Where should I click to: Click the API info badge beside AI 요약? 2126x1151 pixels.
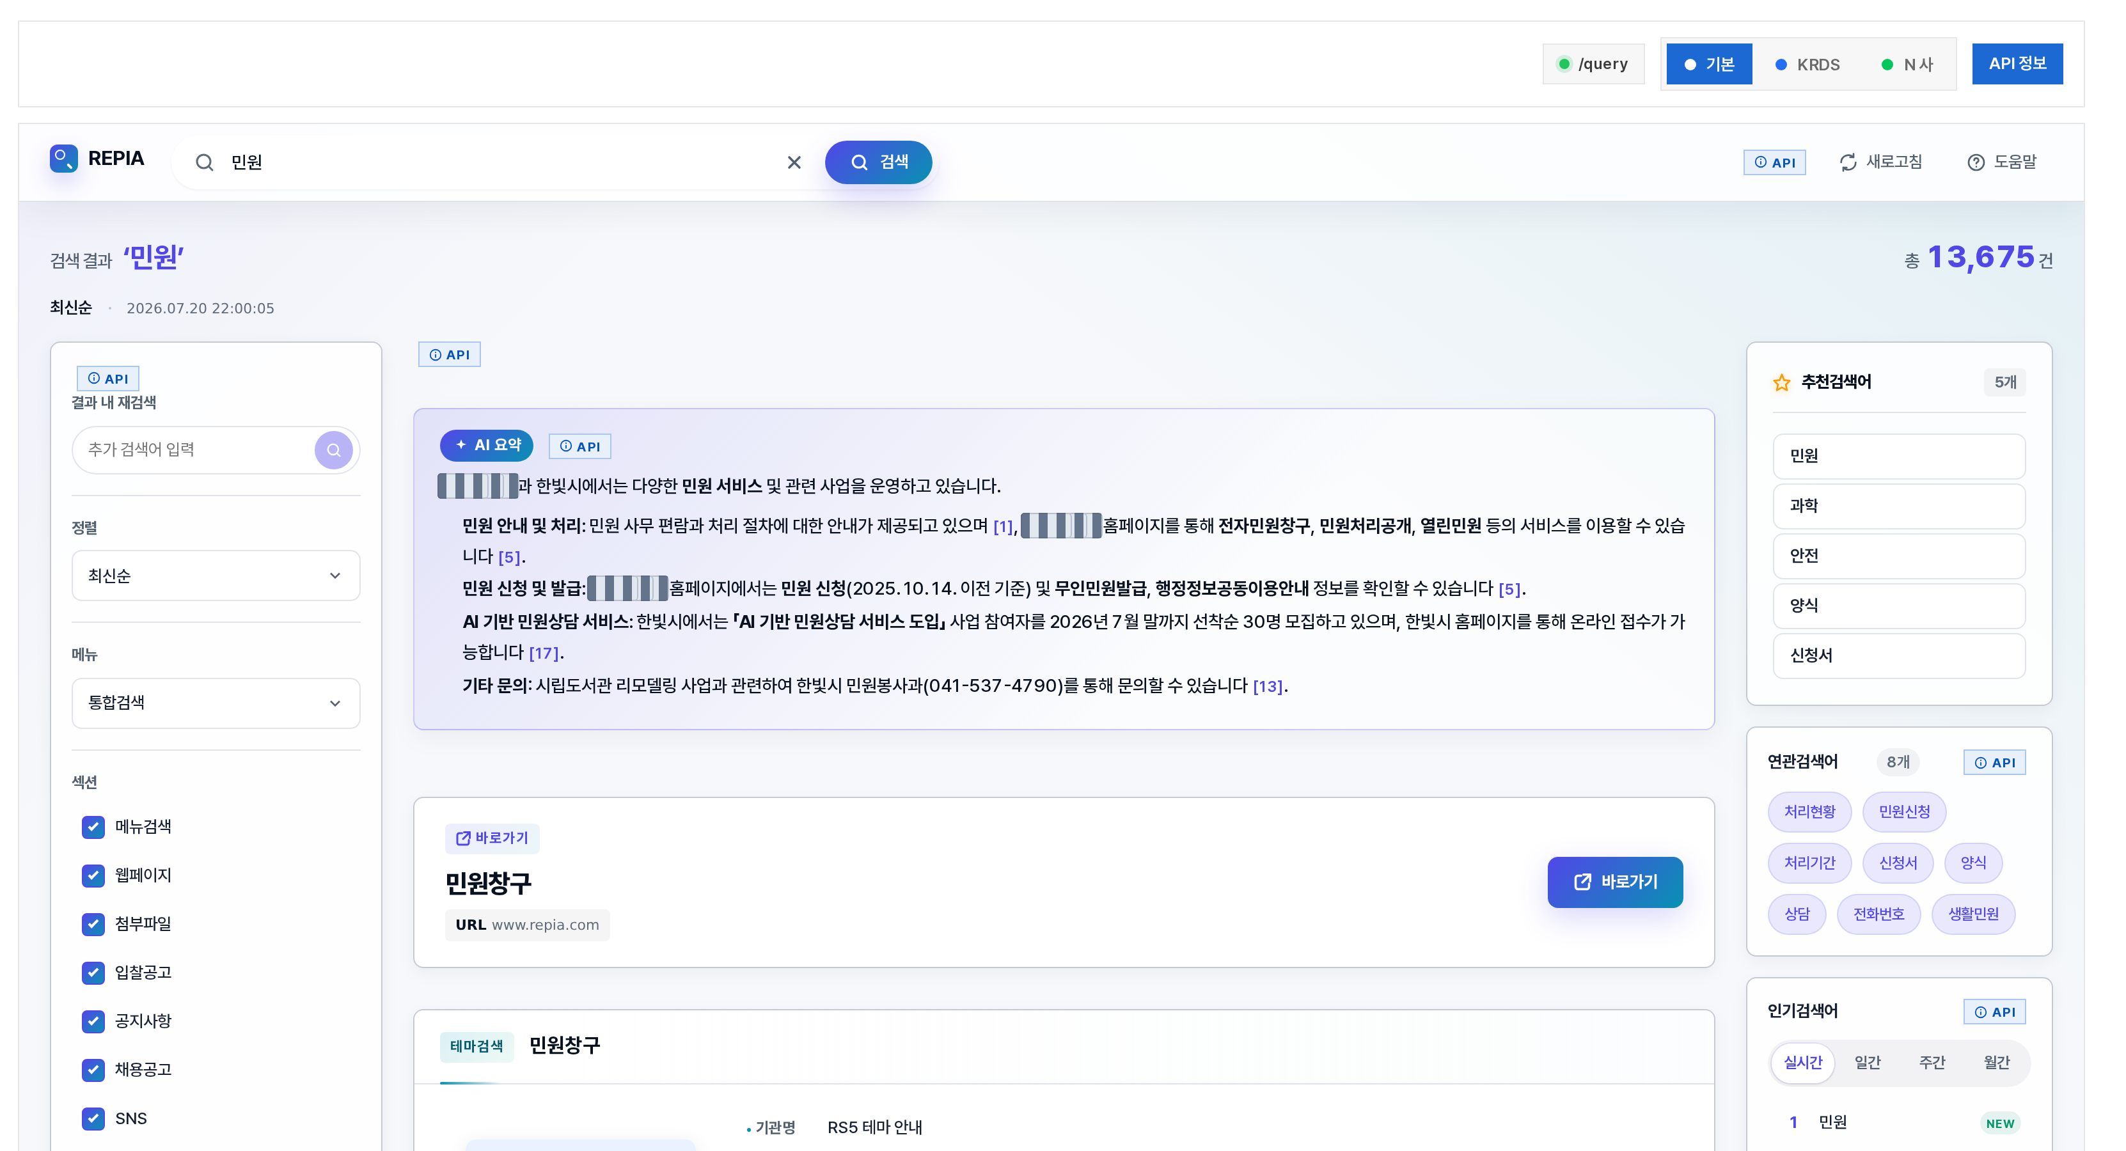point(579,446)
